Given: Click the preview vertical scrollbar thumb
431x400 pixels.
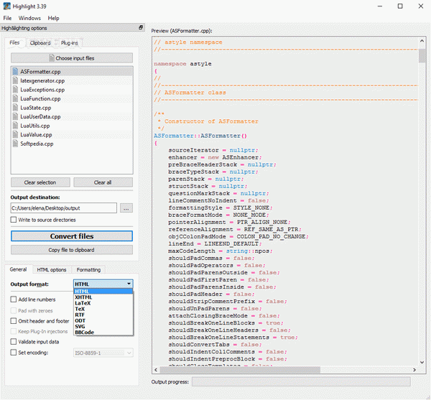Looking at the screenshot, I should coord(422,56).
